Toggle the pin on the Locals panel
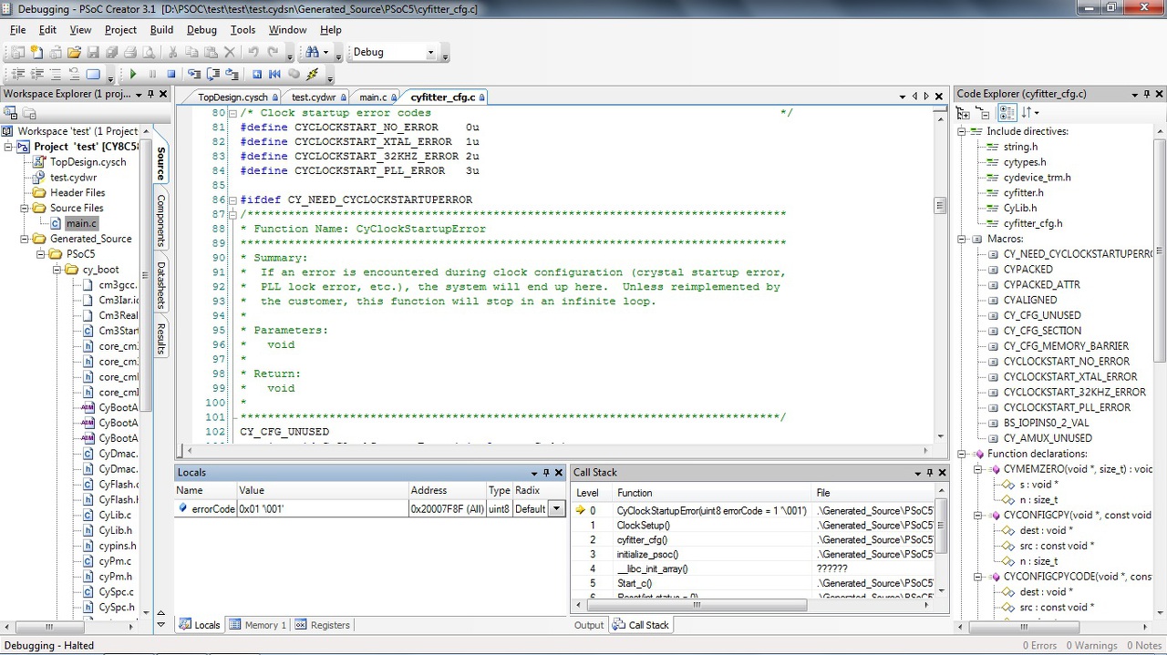The image size is (1167, 655). [x=546, y=473]
